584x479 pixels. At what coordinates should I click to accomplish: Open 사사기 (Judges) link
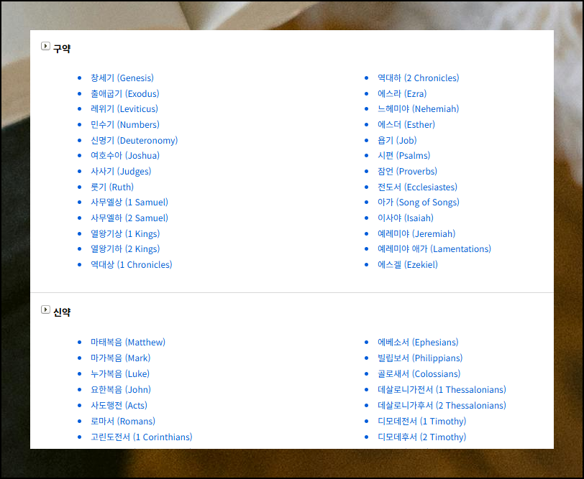[x=121, y=172]
